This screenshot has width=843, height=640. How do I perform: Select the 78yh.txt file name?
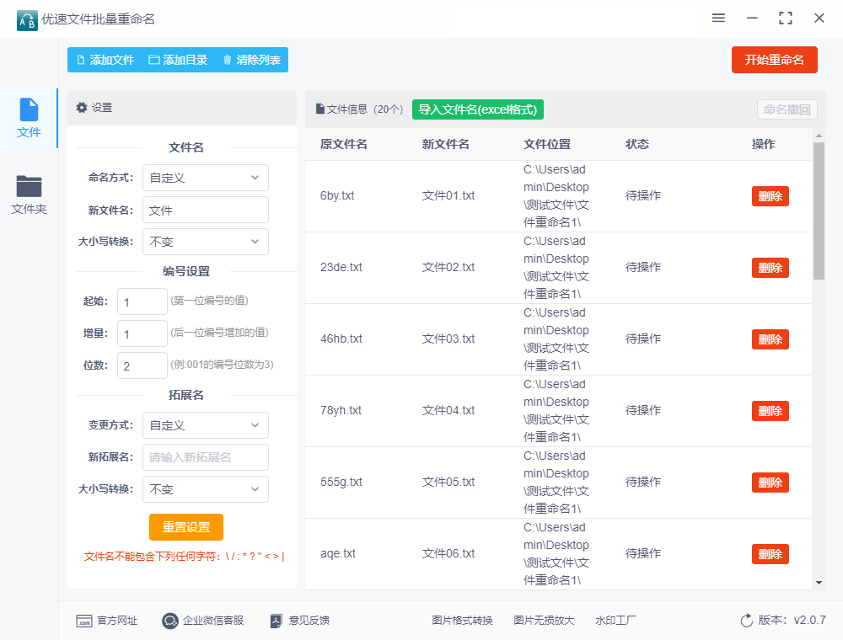click(341, 410)
